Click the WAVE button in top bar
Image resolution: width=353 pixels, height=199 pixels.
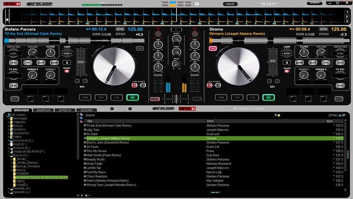pyautogui.click(x=230, y=4)
